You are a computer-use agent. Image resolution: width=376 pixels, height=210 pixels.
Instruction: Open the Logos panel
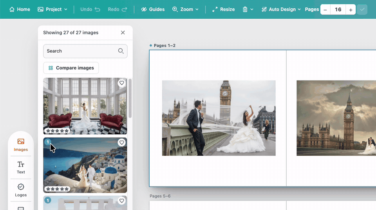pos(21,190)
